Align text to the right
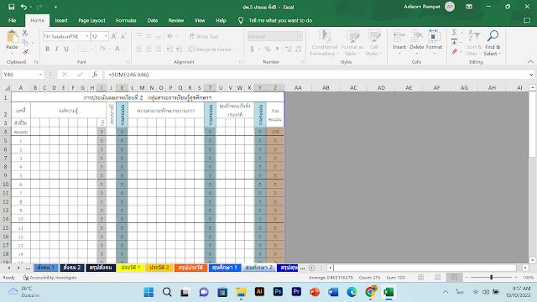The height and width of the screenshot is (302, 537). coord(159,49)
